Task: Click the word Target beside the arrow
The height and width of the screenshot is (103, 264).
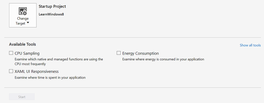Action: (x=20, y=23)
